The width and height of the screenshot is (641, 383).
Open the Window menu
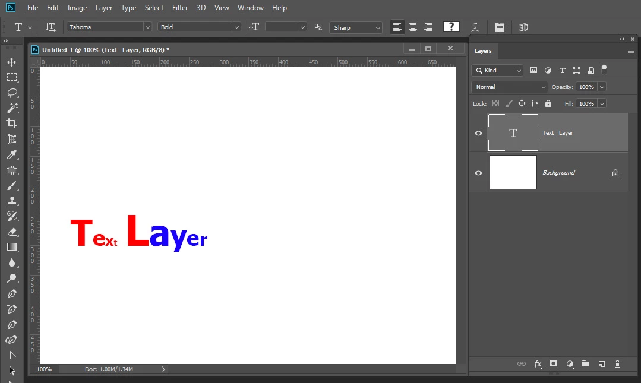pyautogui.click(x=251, y=8)
